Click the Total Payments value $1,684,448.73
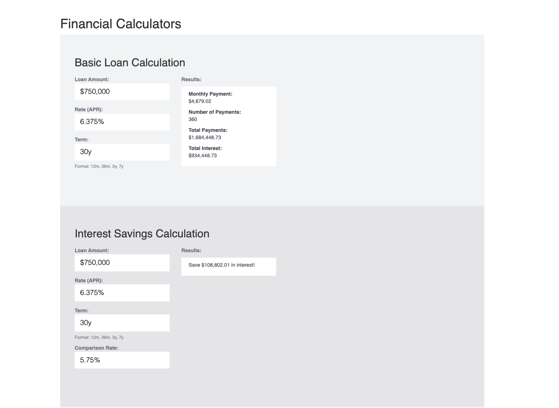The image size is (559, 408). tap(204, 137)
